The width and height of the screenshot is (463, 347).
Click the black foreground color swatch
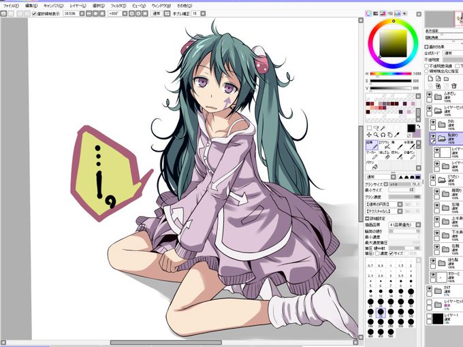click(x=411, y=128)
